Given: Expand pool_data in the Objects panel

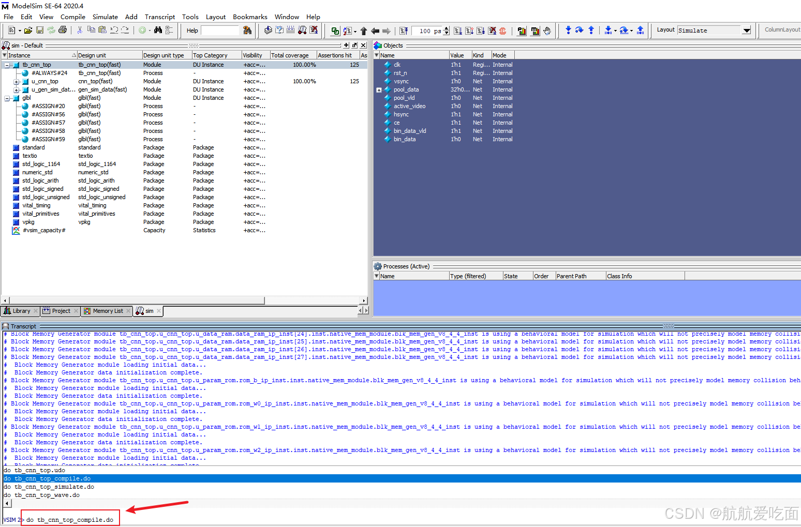Looking at the screenshot, I should pos(379,89).
